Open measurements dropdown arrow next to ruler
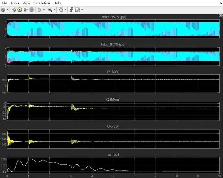 82,10
